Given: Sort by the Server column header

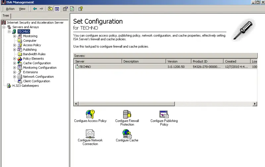Looking at the screenshot, I should pos(98,62).
